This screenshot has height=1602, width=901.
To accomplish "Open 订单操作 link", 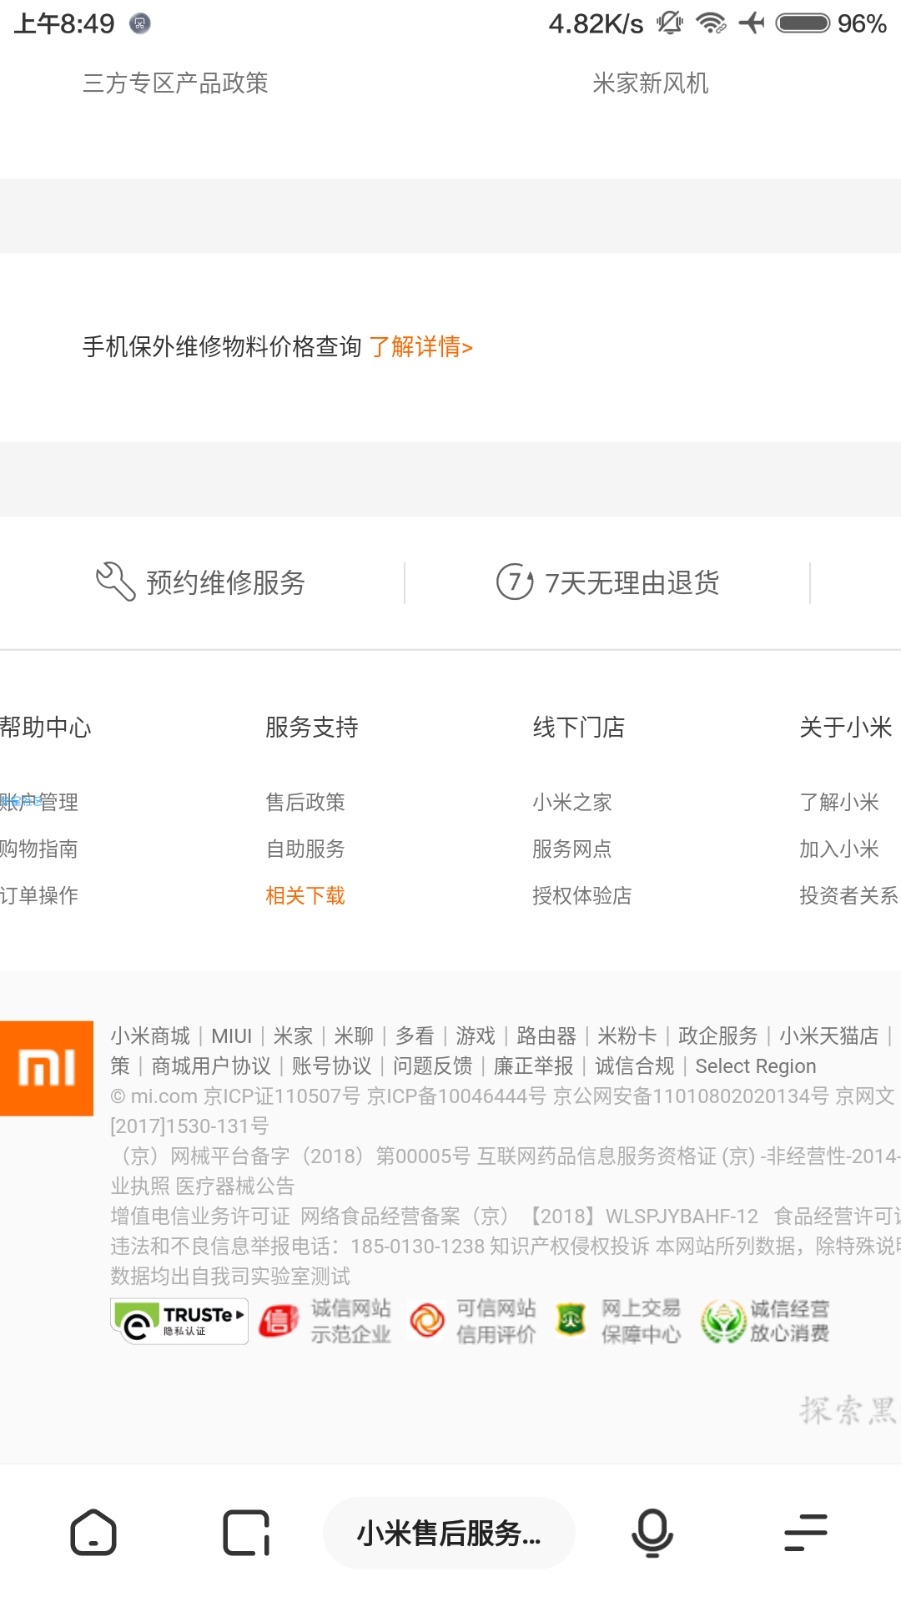I will coord(39,895).
